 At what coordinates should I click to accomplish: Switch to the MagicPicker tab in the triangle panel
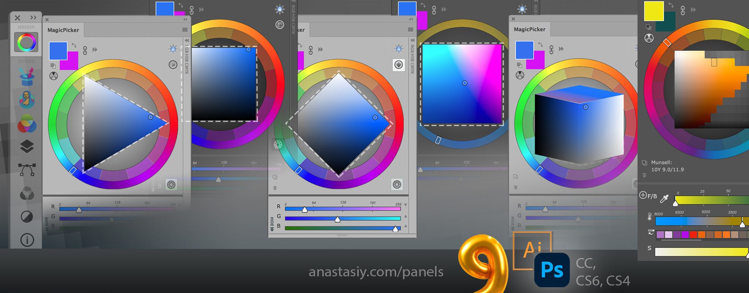[63, 30]
